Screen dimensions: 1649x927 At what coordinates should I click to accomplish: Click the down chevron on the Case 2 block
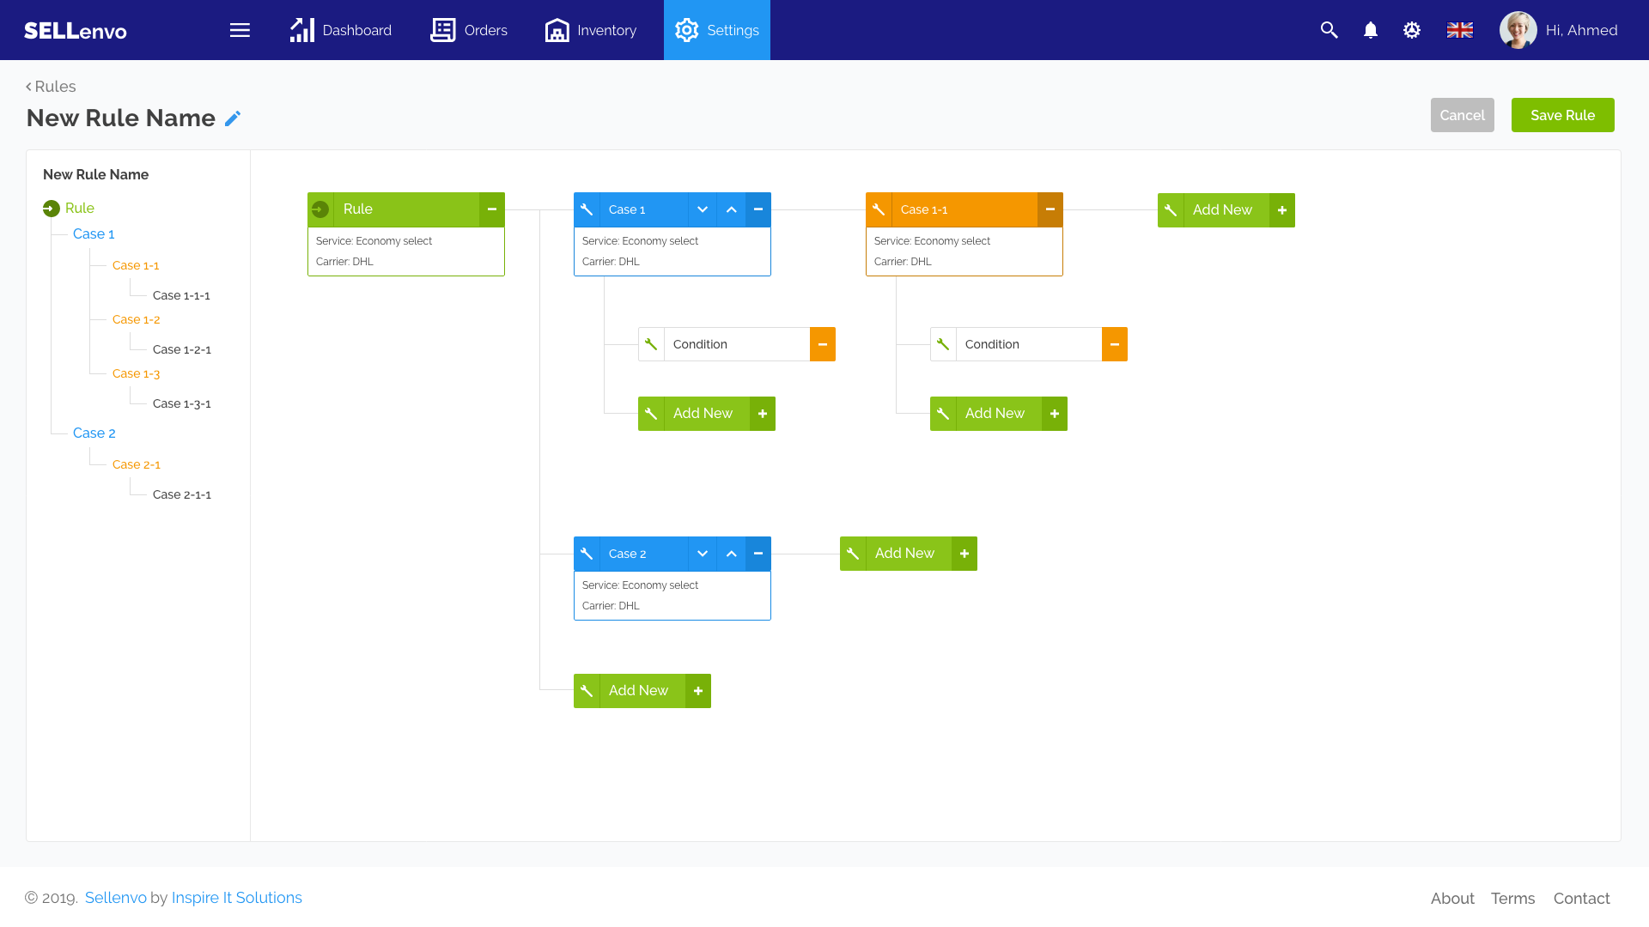pyautogui.click(x=703, y=554)
